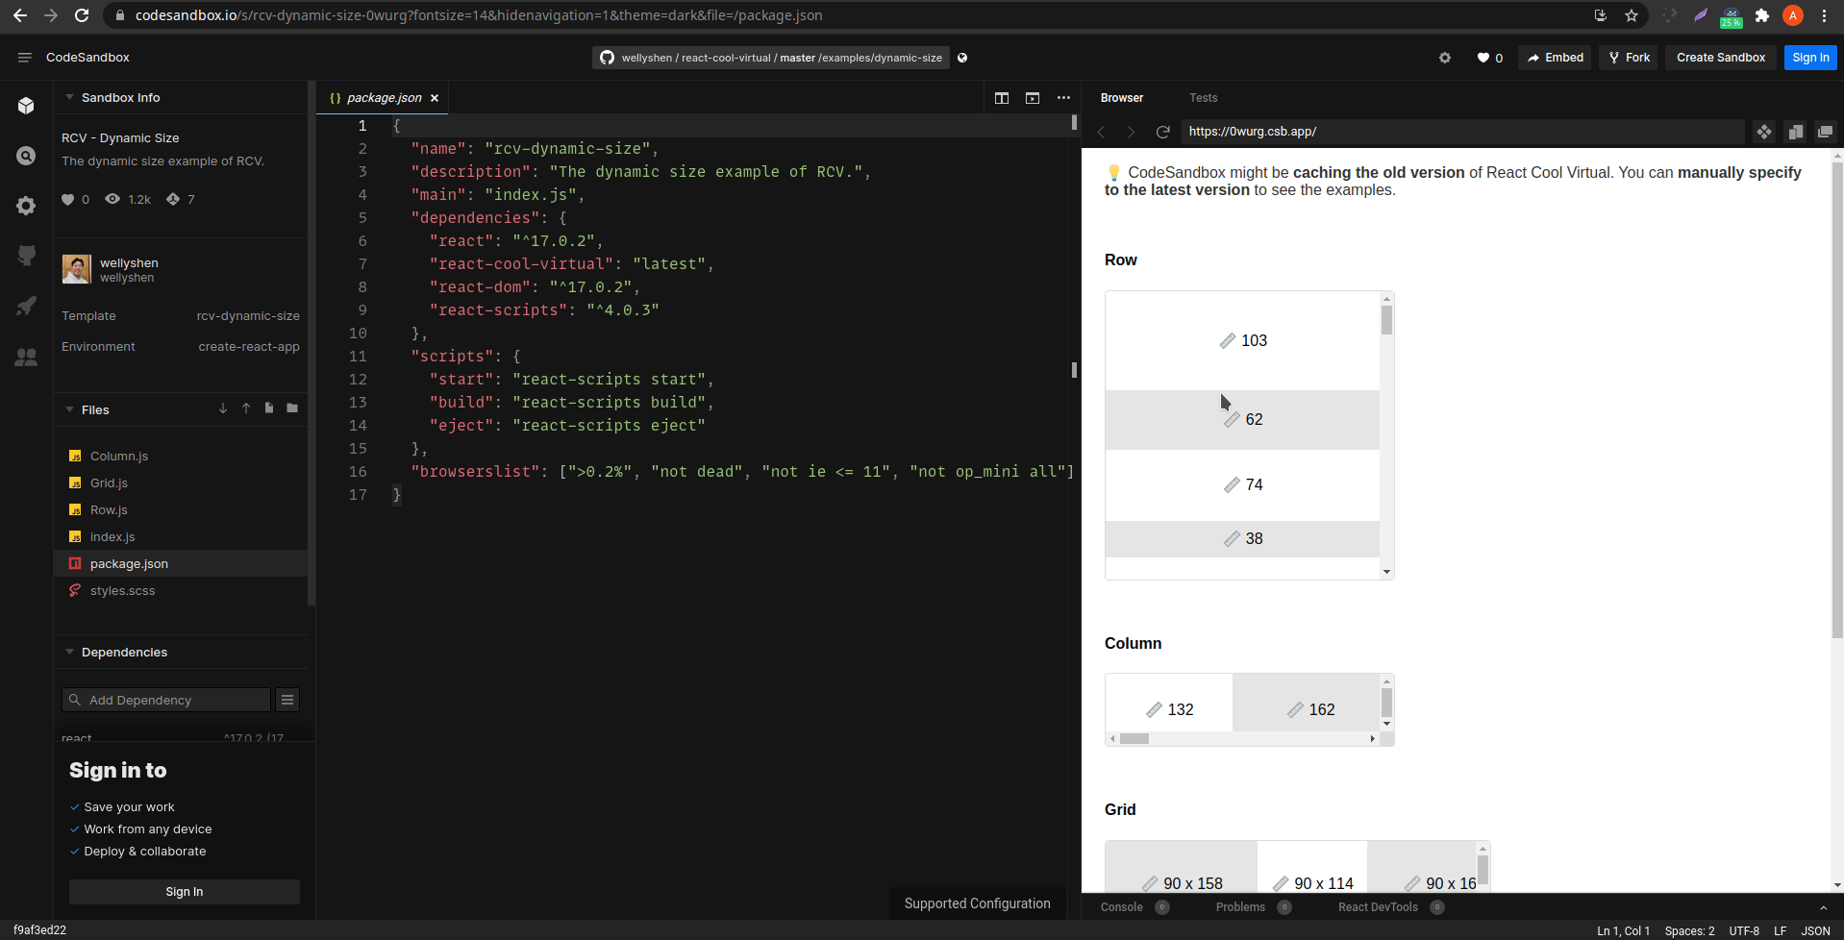Open the Grid.js file
Image resolution: width=1844 pixels, height=940 pixels.
tap(108, 482)
